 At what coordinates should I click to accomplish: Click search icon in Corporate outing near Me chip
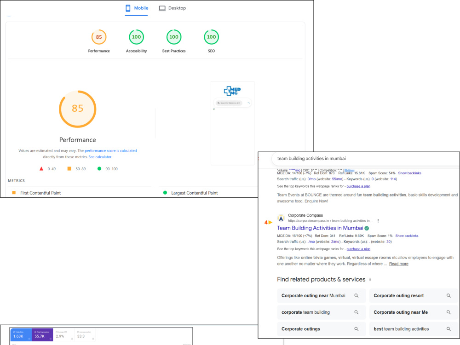[448, 312]
